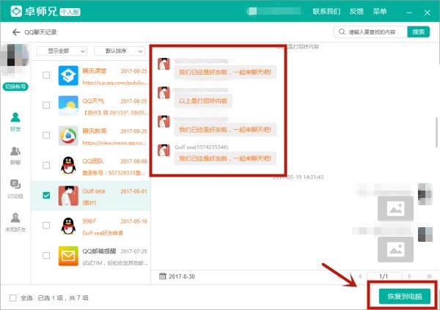Click the 2017-8-30 date text

[182, 276]
